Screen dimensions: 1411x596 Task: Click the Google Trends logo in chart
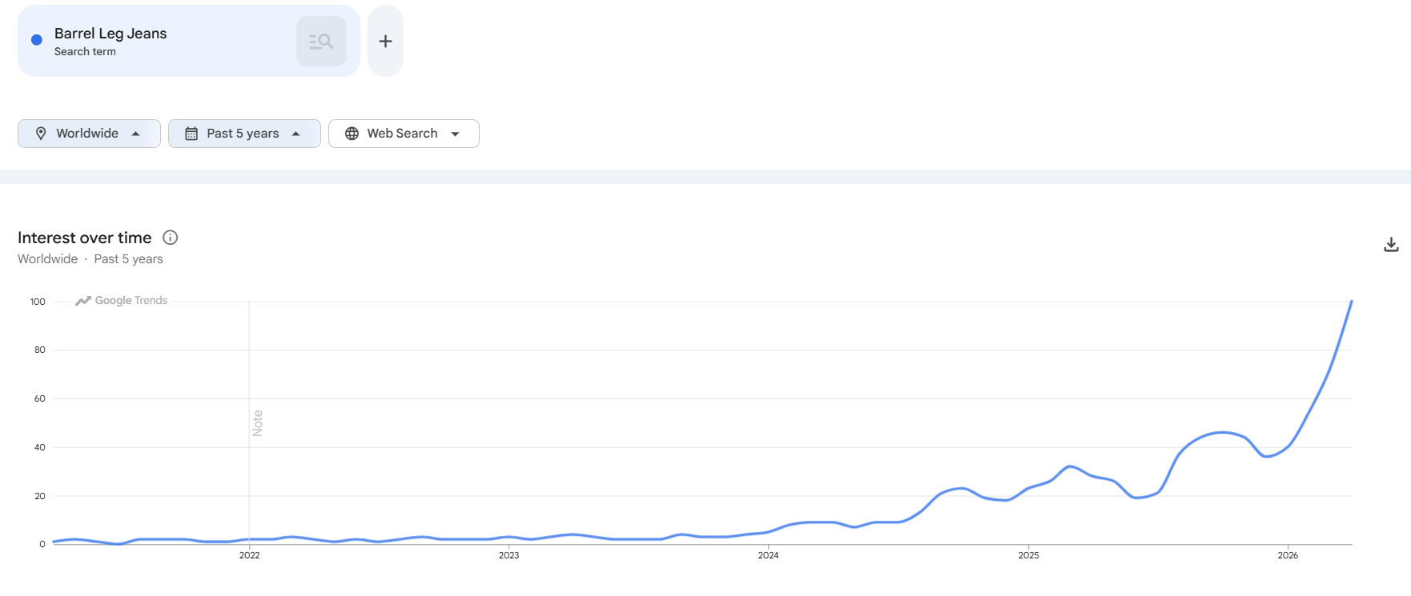[x=122, y=301]
